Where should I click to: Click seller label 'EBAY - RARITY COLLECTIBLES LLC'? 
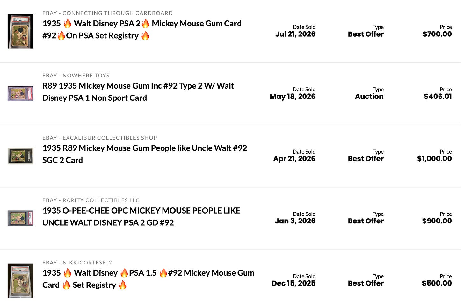click(91, 200)
